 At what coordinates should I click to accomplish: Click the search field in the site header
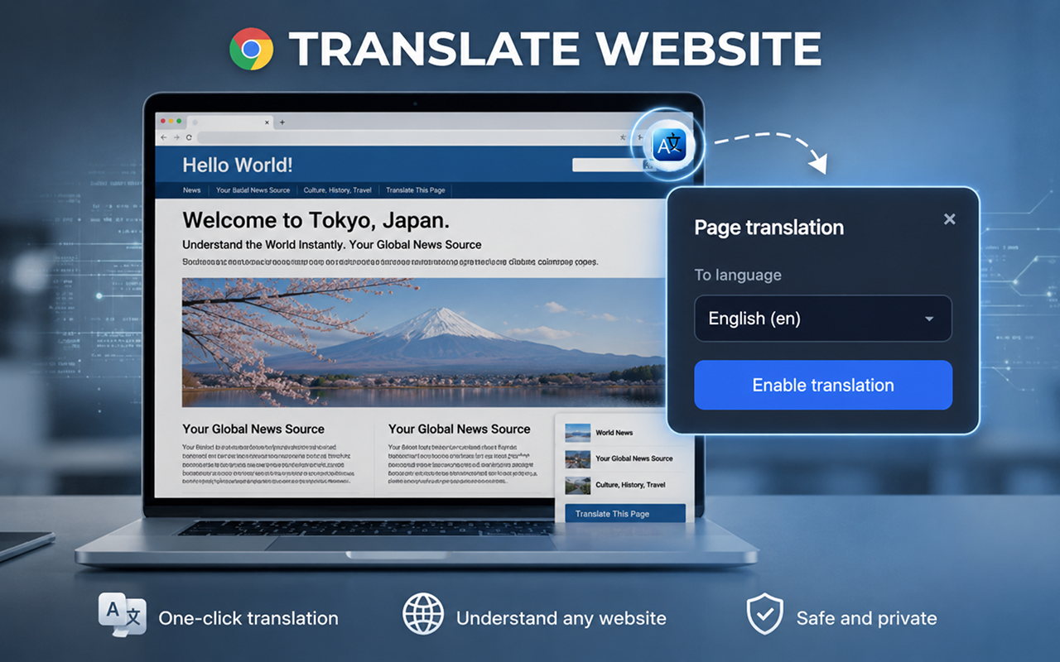click(x=608, y=165)
